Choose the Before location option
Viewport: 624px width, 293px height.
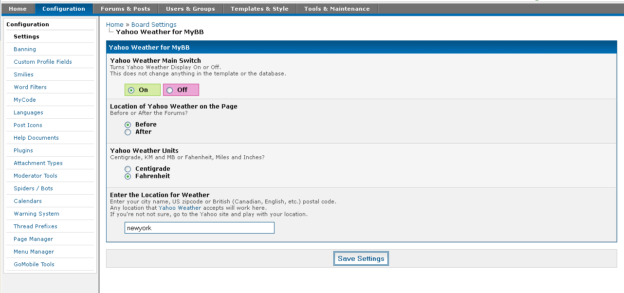[128, 125]
